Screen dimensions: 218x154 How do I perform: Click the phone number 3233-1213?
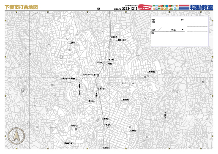click(130, 8)
